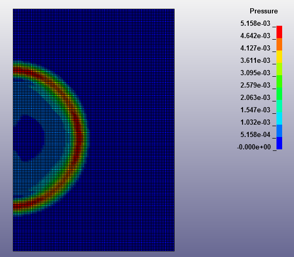
Task: Click the 3.611e-03 legend value
Action: pyautogui.click(x=255, y=61)
